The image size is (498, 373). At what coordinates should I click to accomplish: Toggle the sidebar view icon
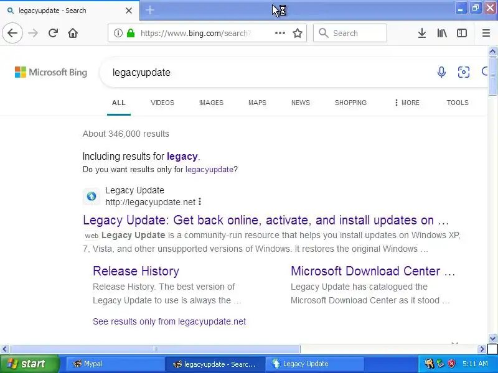[461, 33]
